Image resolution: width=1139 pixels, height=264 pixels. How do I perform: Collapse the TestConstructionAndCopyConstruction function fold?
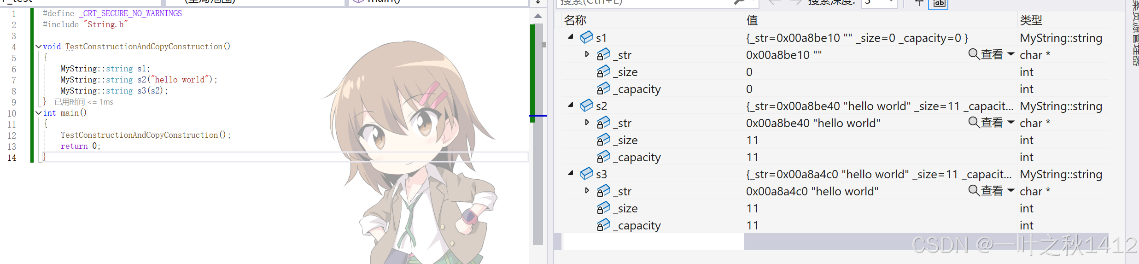[x=38, y=47]
